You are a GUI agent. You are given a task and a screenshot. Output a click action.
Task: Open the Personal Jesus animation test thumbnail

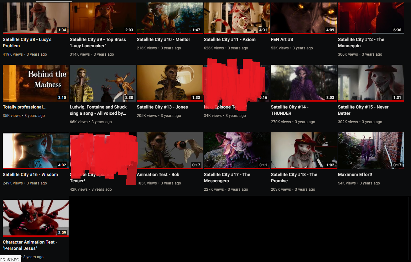tap(36, 218)
